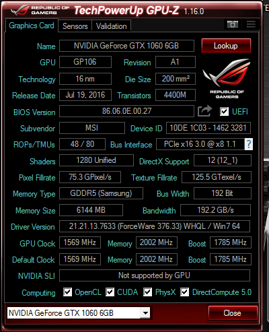Toggle the PhysX checkbox
This screenshot has width=269, height=332.
pos(147,292)
